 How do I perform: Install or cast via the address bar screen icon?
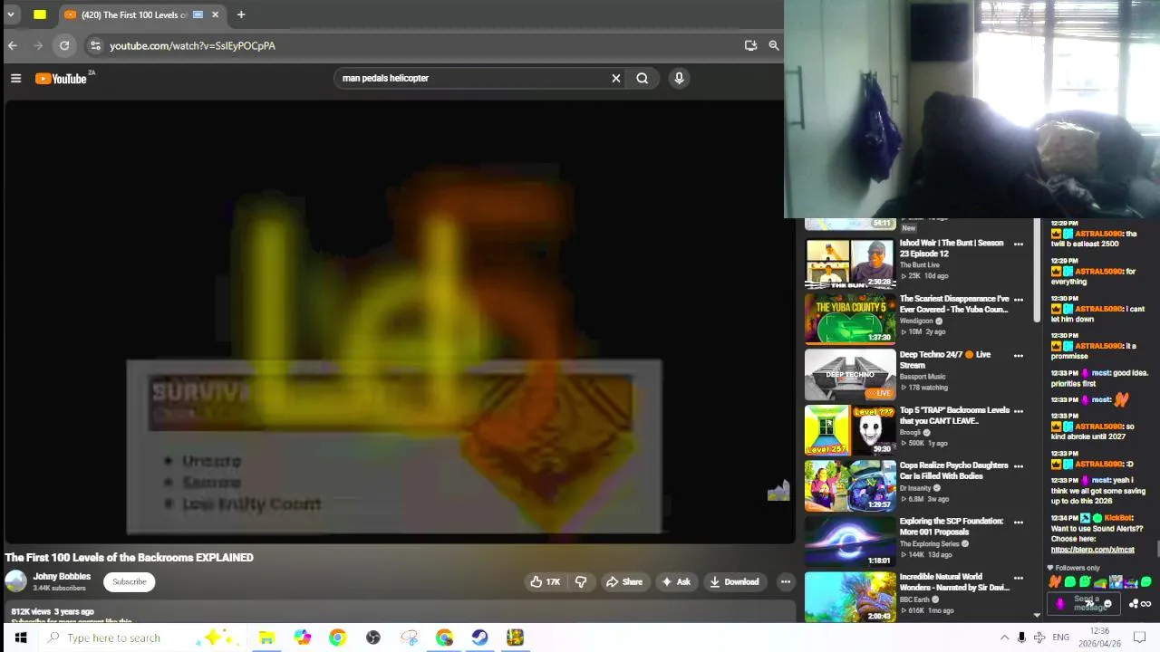point(750,45)
